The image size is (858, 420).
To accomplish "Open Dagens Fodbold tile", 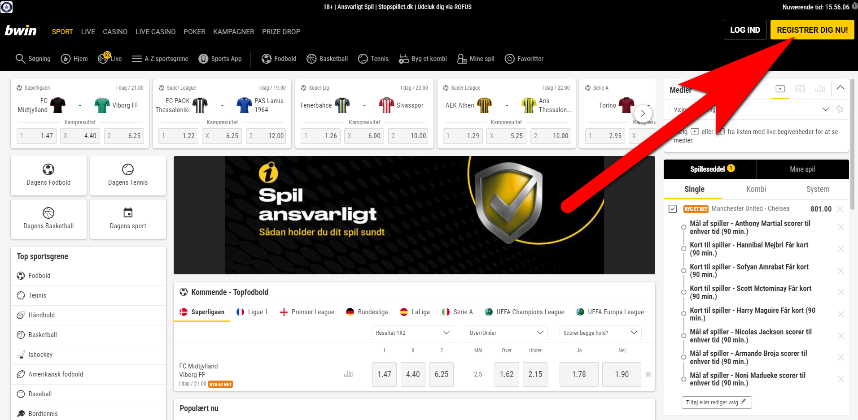I will [48, 175].
